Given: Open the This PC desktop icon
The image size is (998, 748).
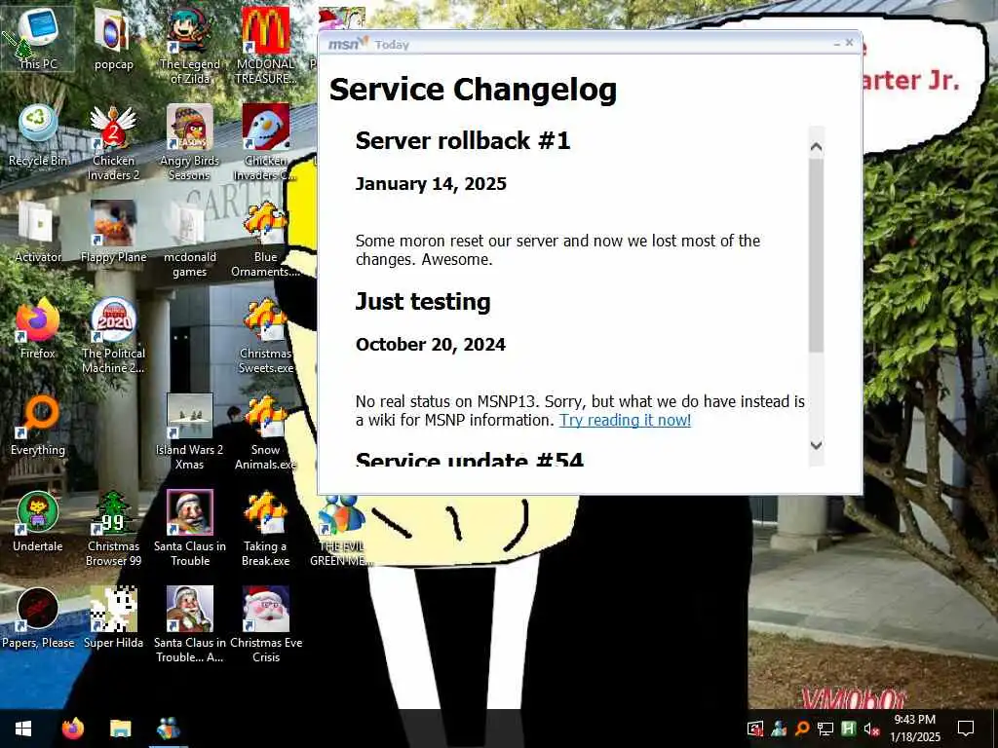Looking at the screenshot, I should pos(38,38).
